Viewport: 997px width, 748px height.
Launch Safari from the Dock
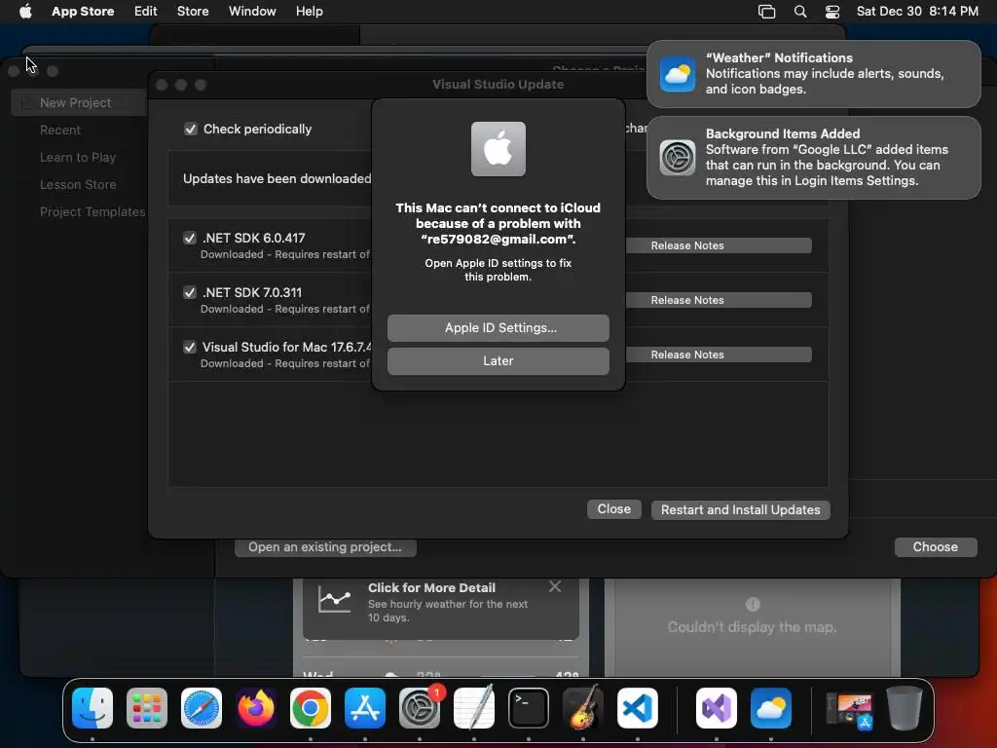(202, 708)
